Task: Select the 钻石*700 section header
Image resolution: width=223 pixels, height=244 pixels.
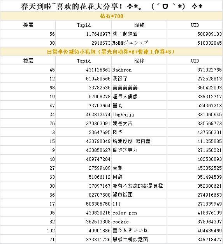Action: (x=111, y=16)
